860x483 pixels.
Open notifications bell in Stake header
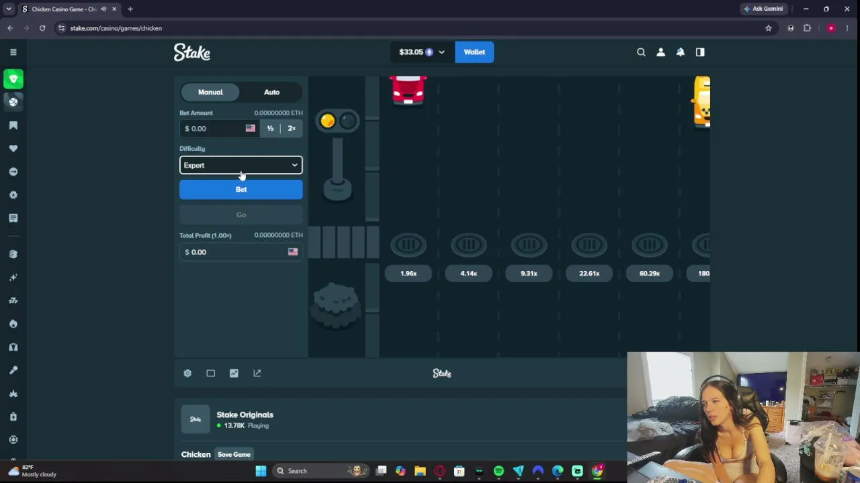(x=681, y=52)
